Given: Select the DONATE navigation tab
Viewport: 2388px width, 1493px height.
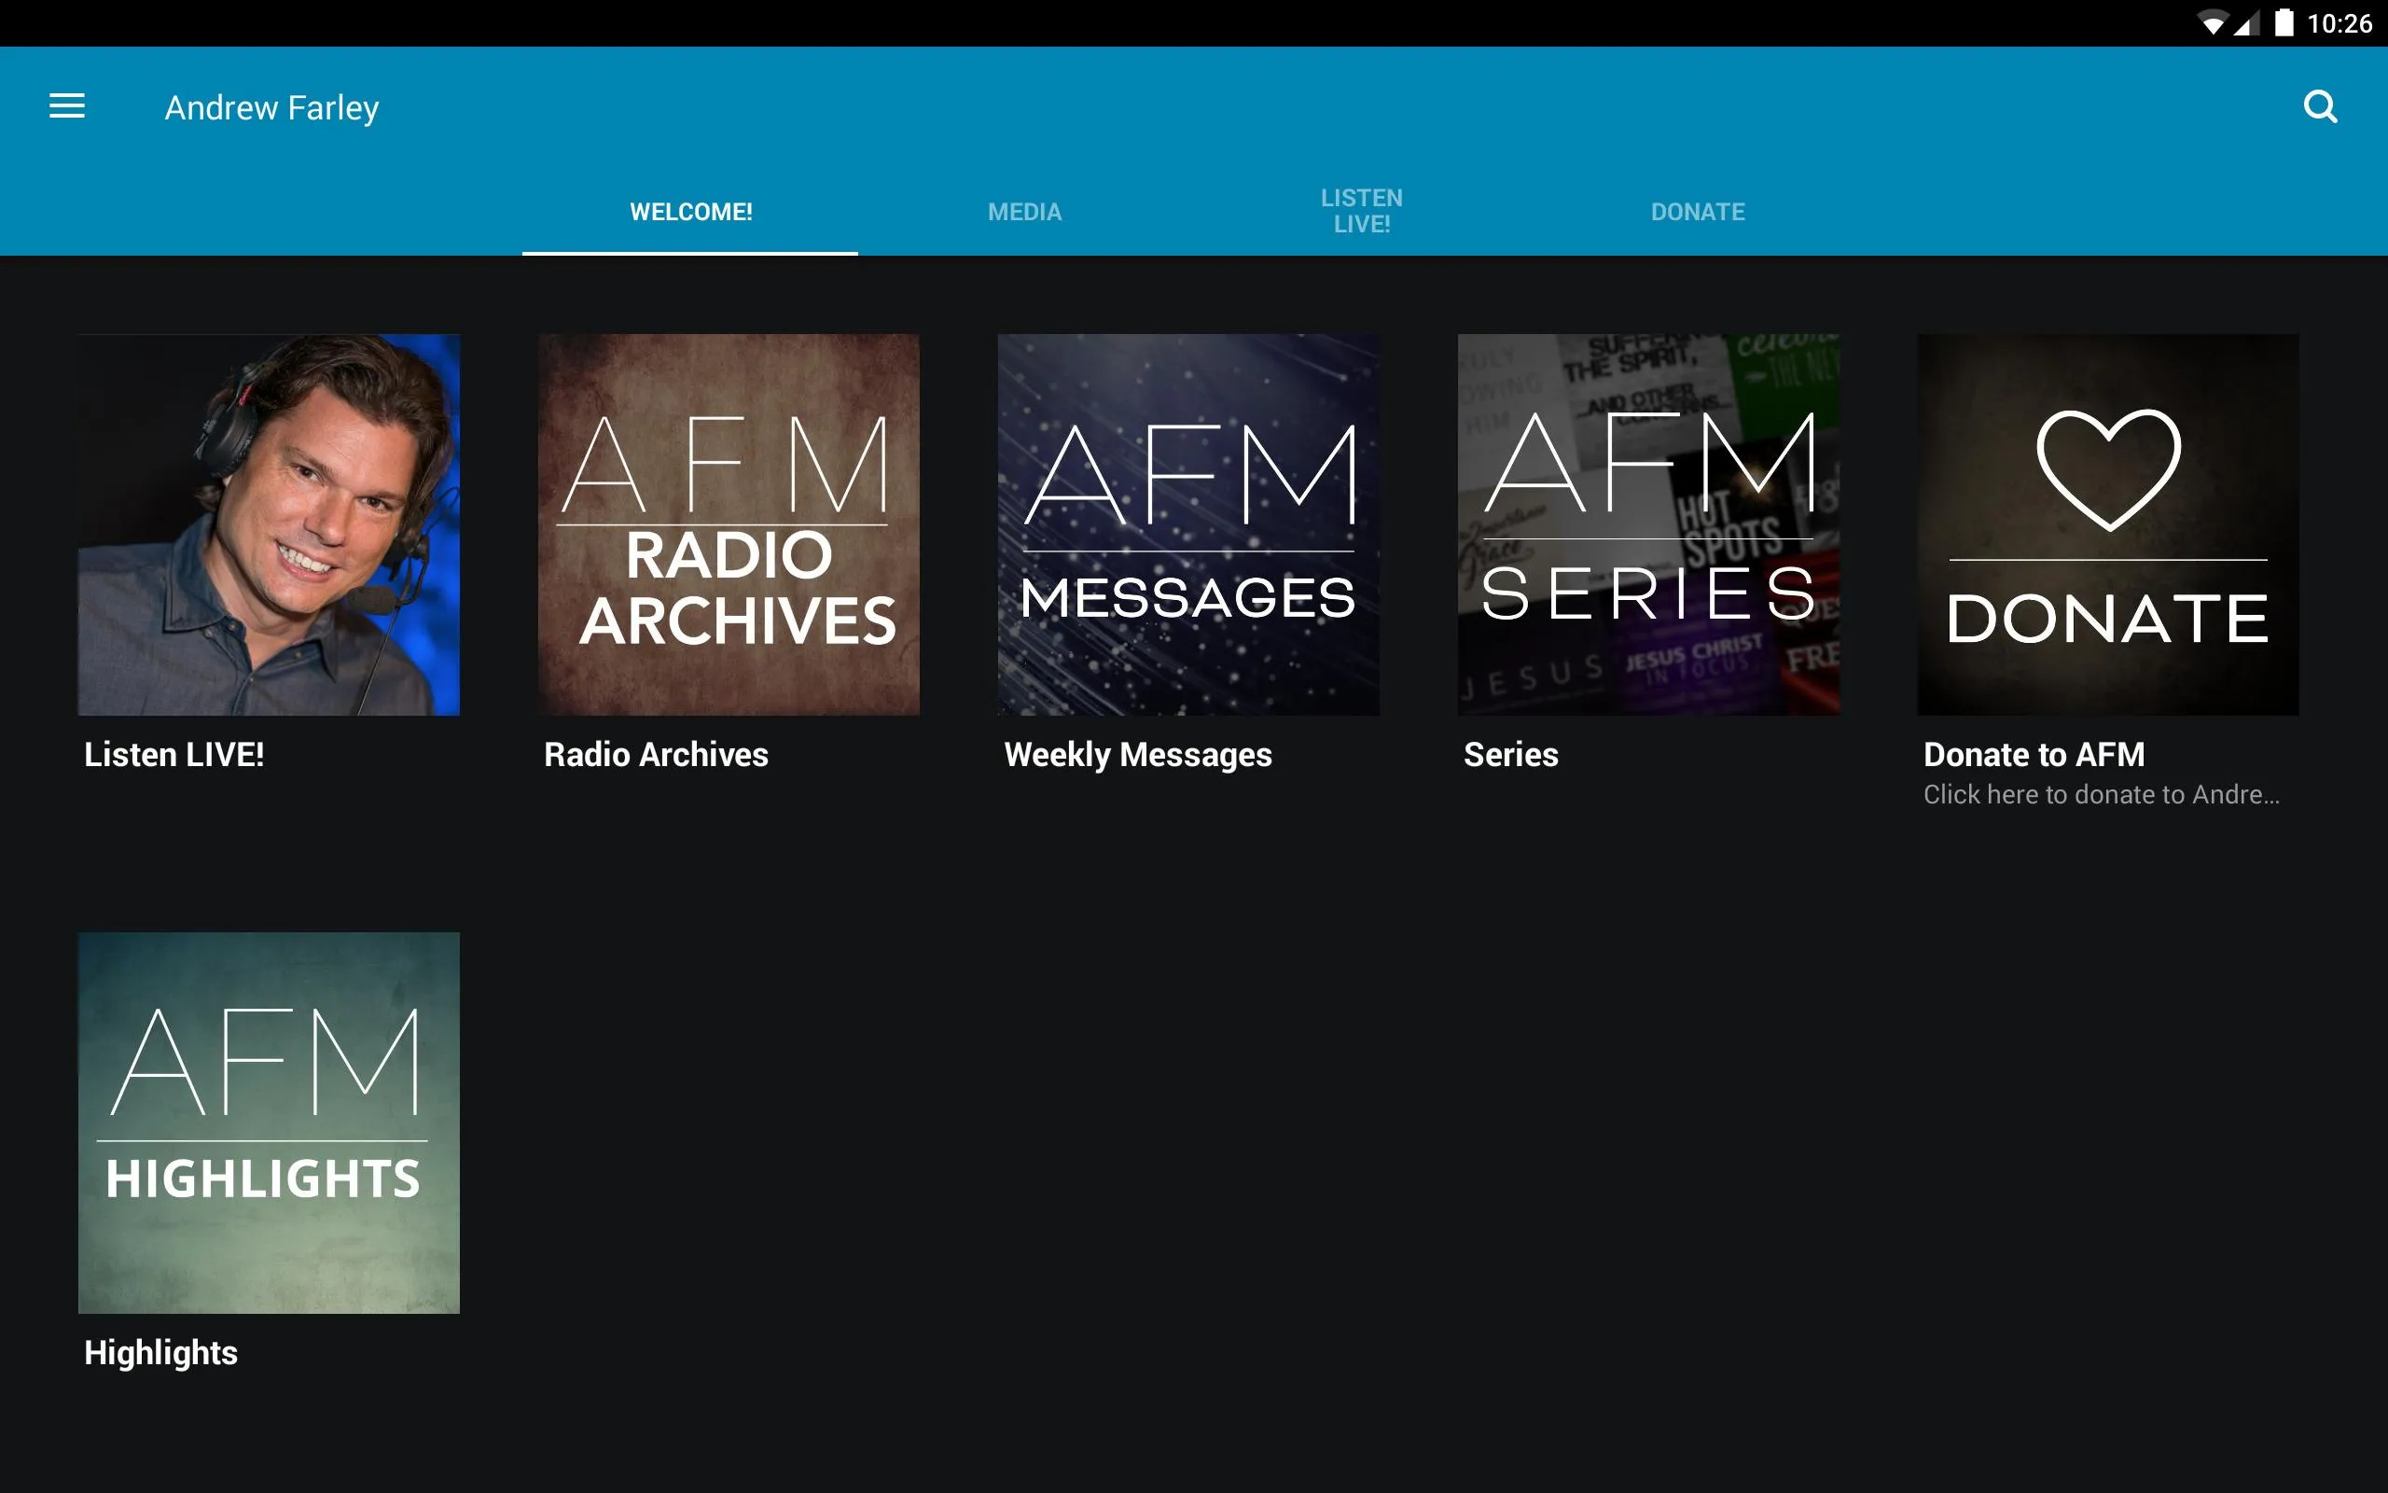Looking at the screenshot, I should click(x=1697, y=210).
